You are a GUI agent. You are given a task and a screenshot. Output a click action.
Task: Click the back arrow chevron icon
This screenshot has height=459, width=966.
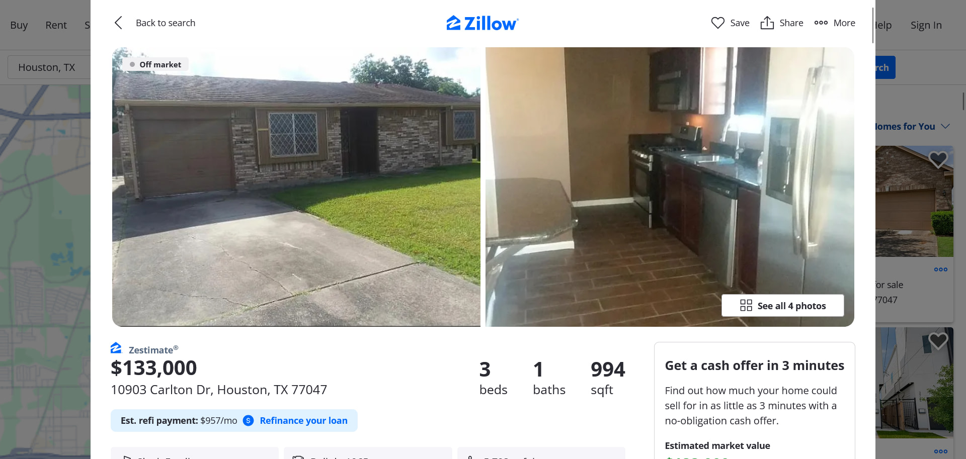click(118, 23)
